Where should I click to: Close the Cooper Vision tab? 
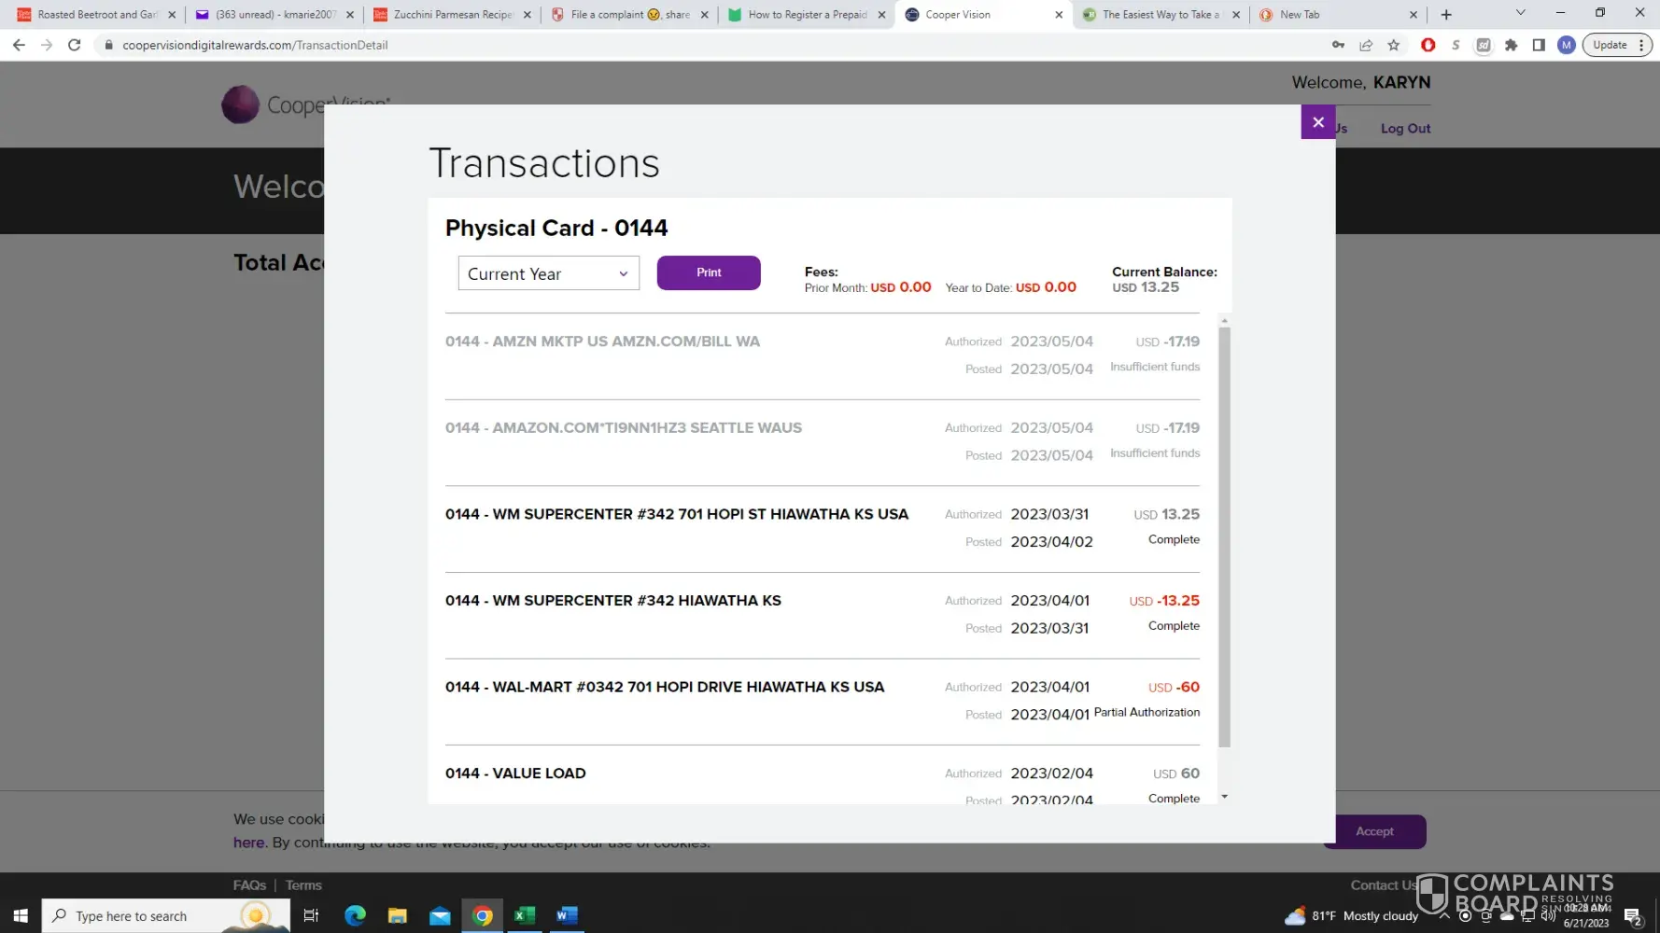1059,15
